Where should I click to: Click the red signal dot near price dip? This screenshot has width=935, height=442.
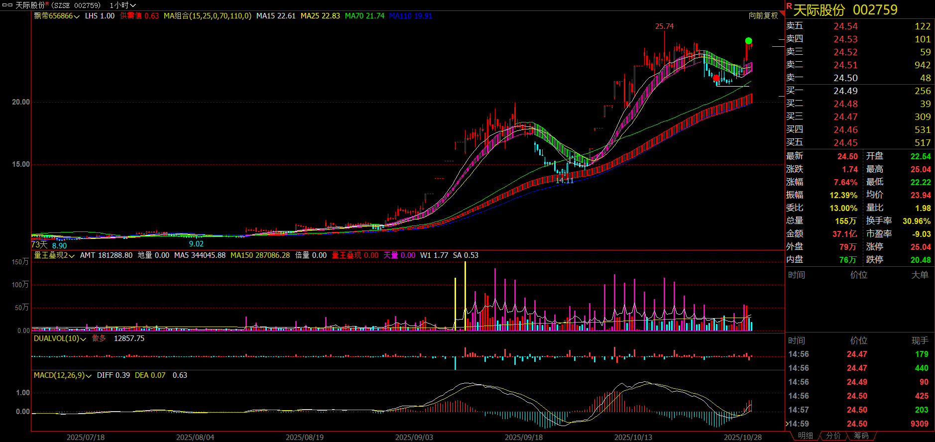click(x=716, y=78)
